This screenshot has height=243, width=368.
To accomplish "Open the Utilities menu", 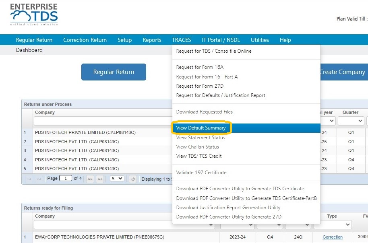I will [x=260, y=40].
